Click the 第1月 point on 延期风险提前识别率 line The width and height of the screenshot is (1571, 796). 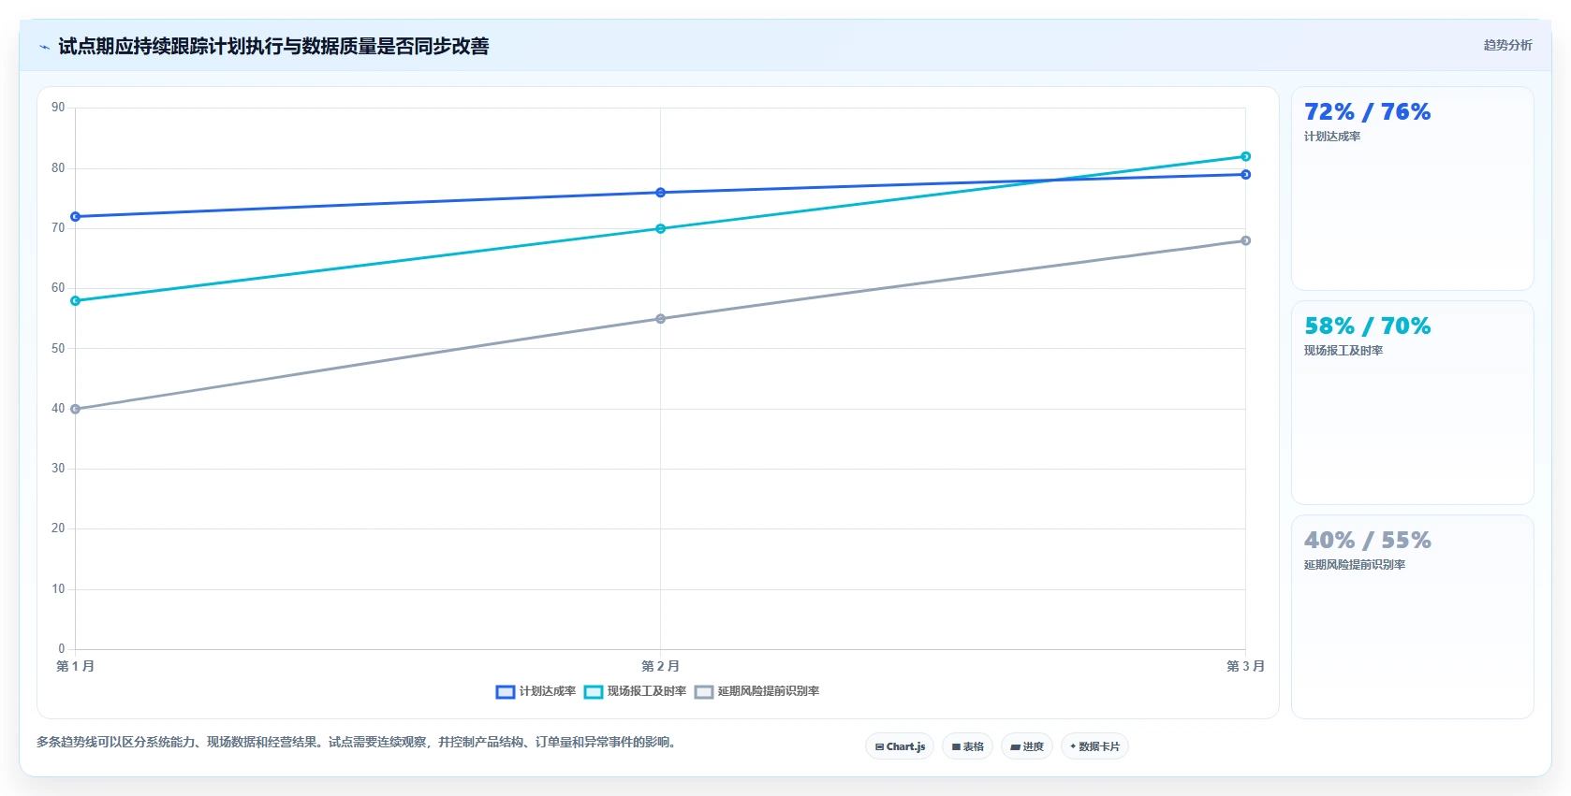(76, 409)
